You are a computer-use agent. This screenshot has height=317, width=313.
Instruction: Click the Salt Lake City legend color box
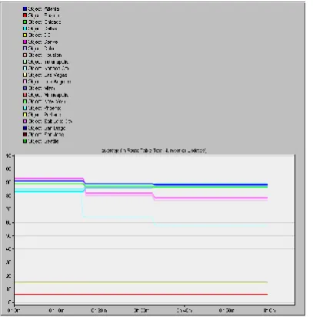[25, 121]
